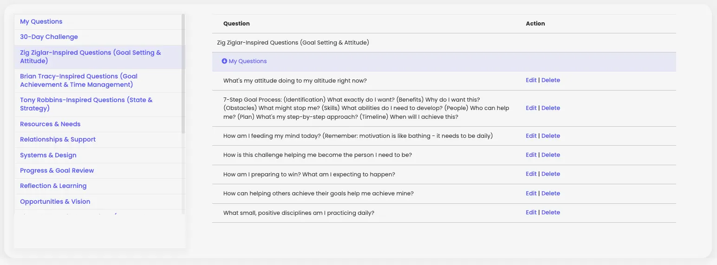Image resolution: width=717 pixels, height=265 pixels.
Task: Select Systems & Design in sidebar
Action: [x=48, y=155]
